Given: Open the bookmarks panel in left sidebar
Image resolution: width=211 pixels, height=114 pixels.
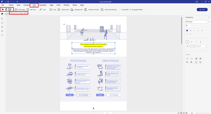Looking at the screenshot, I should (2, 23).
